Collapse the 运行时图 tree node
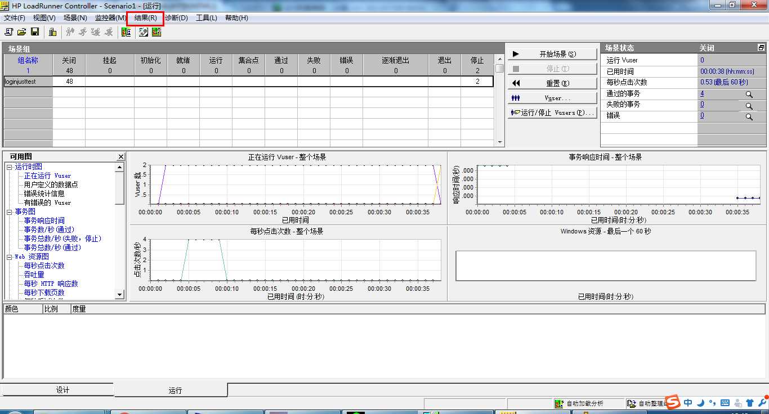Screen dimensions: 769x414 (x=10, y=166)
